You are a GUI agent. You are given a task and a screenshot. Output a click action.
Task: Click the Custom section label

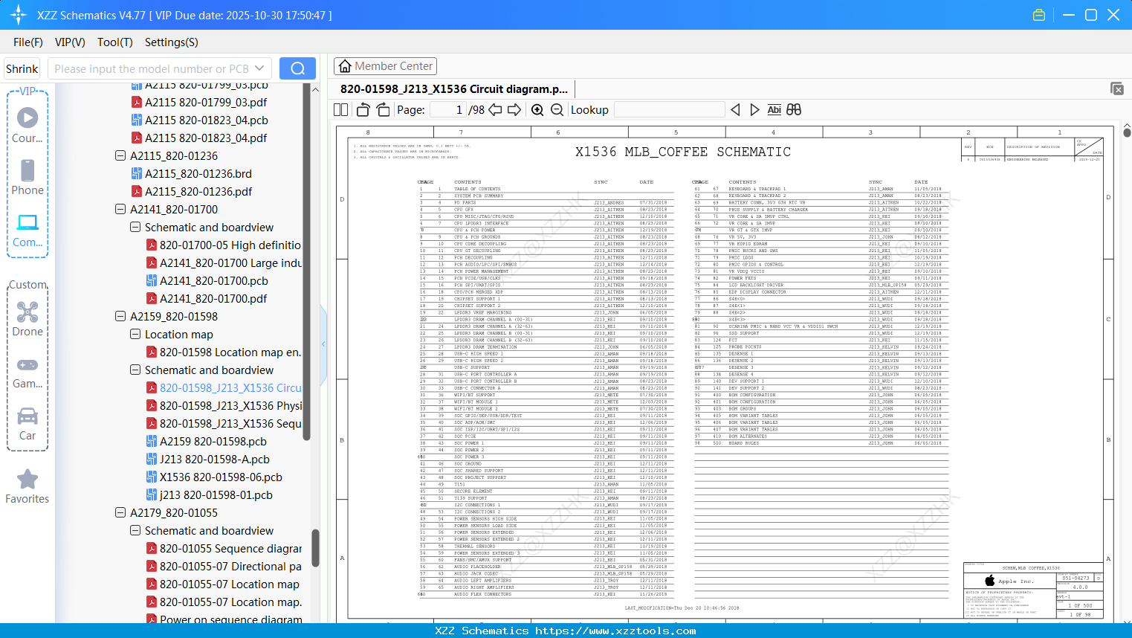(28, 285)
